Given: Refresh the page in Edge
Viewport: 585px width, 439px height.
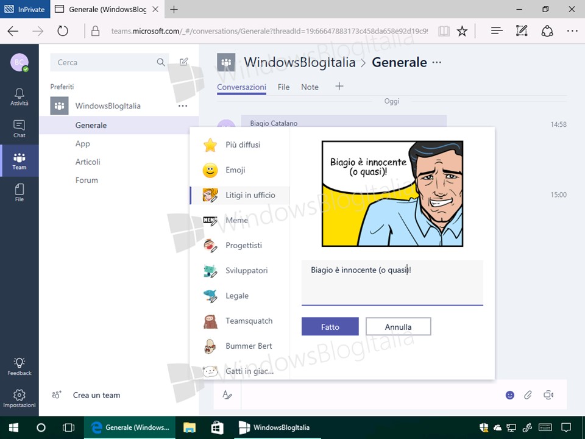Looking at the screenshot, I should 63,31.
